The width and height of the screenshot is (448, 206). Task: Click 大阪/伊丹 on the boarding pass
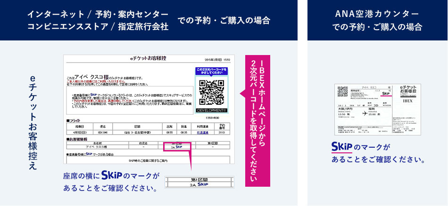(345, 109)
